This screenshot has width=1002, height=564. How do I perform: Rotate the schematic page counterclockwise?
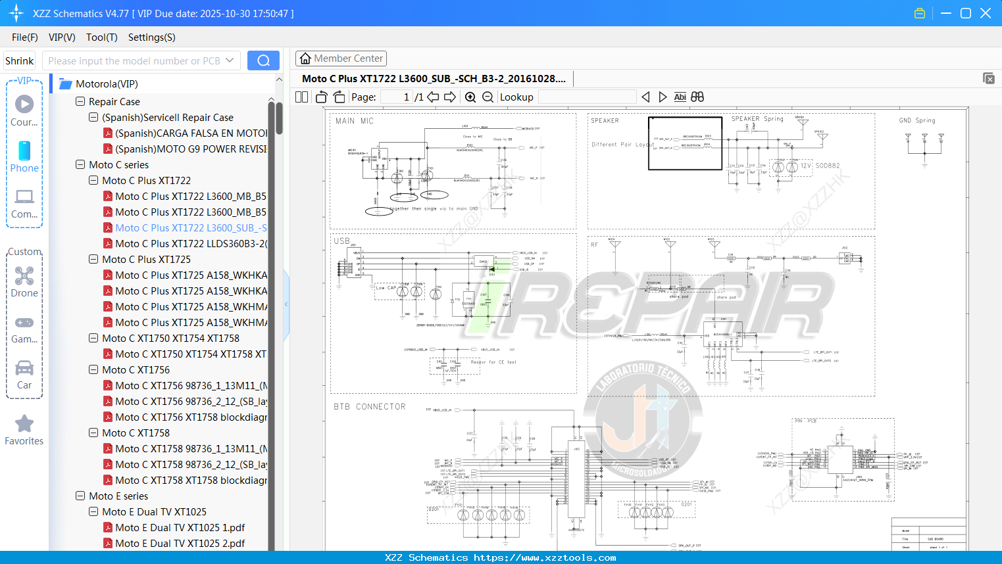tap(322, 97)
